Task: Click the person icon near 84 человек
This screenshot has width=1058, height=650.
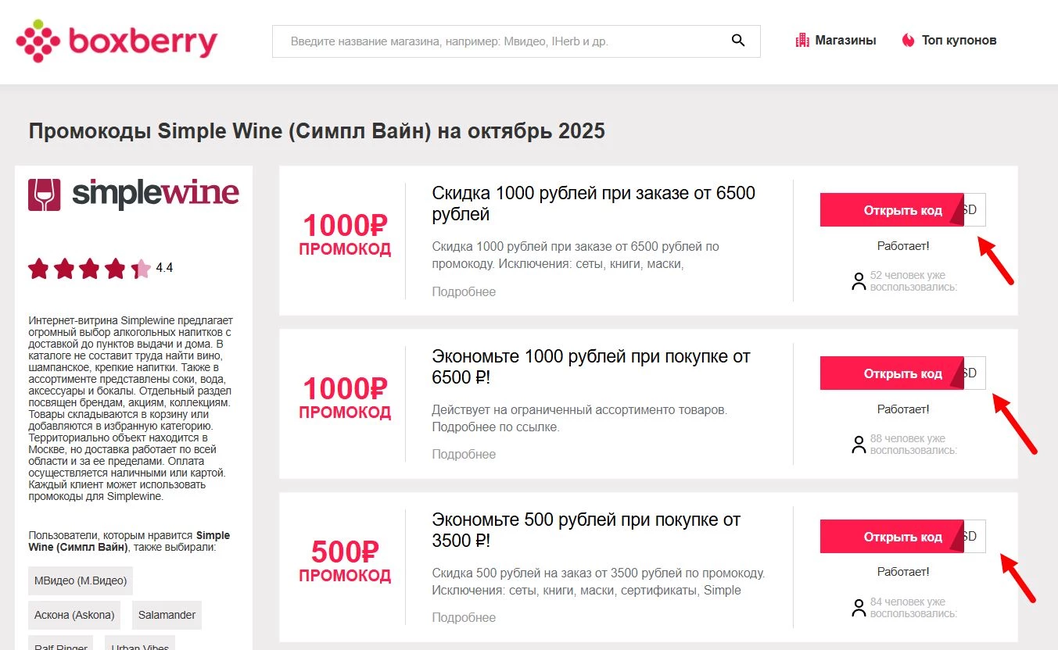Action: click(858, 608)
